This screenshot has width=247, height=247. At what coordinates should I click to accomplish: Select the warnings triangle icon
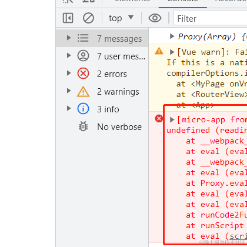(x=83, y=91)
